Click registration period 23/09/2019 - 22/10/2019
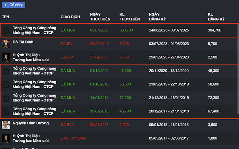Viewport: 239px width, 149px height. [169, 84]
